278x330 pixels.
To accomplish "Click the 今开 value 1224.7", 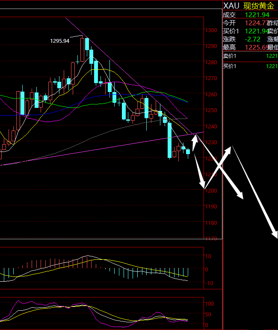I will coord(256,23).
